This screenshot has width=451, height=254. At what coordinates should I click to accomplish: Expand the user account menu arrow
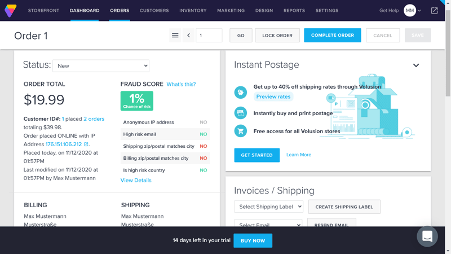(419, 11)
